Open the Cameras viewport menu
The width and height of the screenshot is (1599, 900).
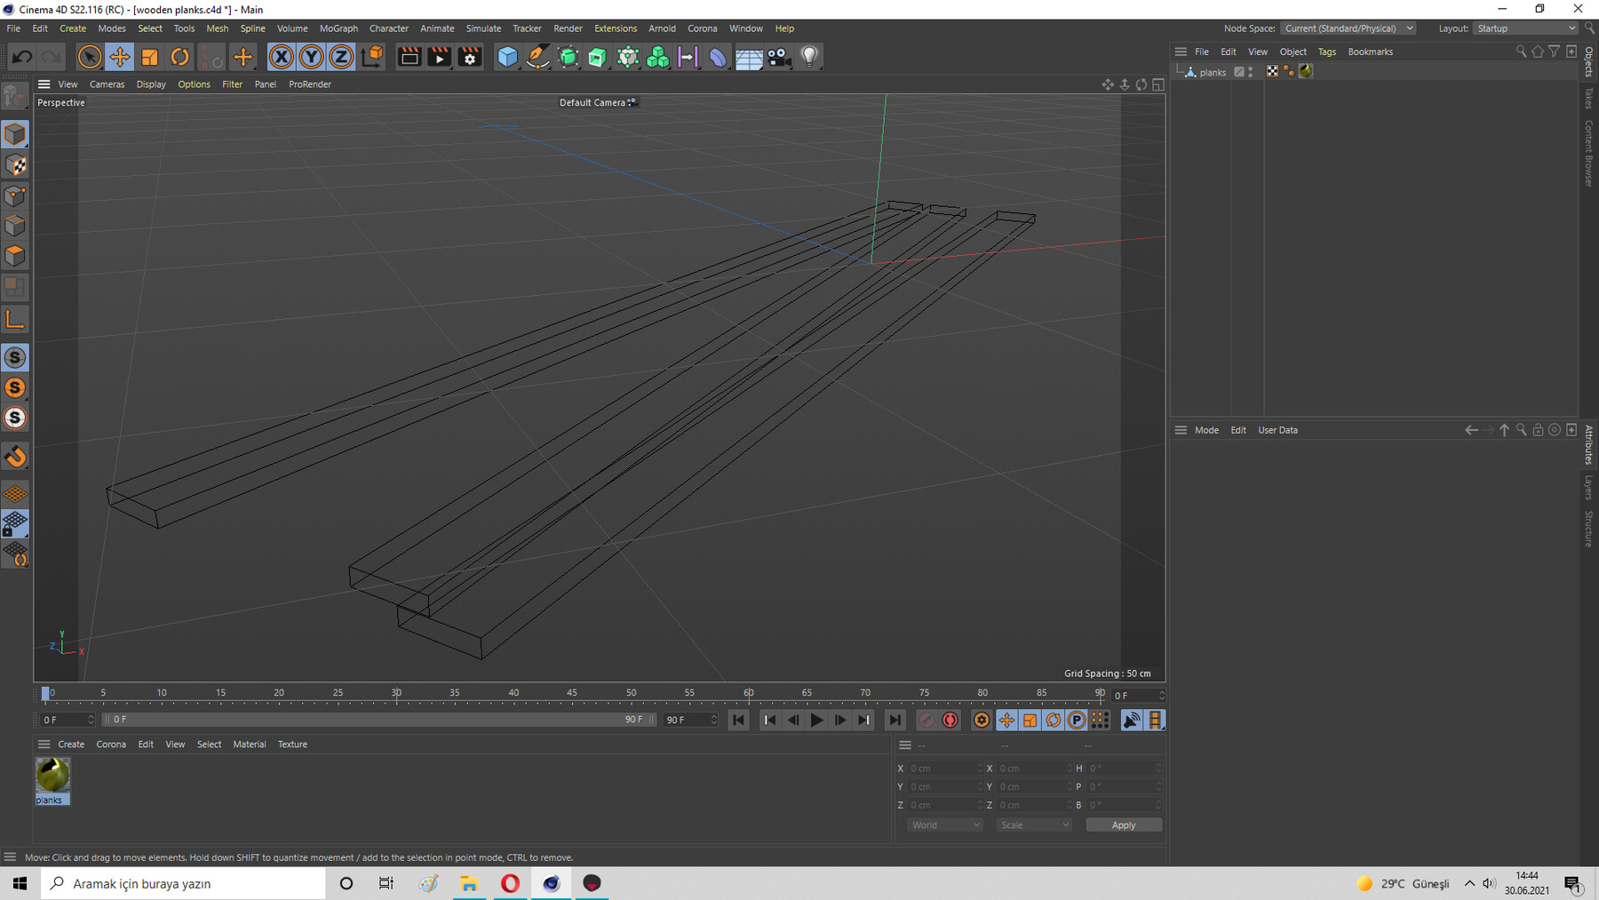tap(107, 84)
